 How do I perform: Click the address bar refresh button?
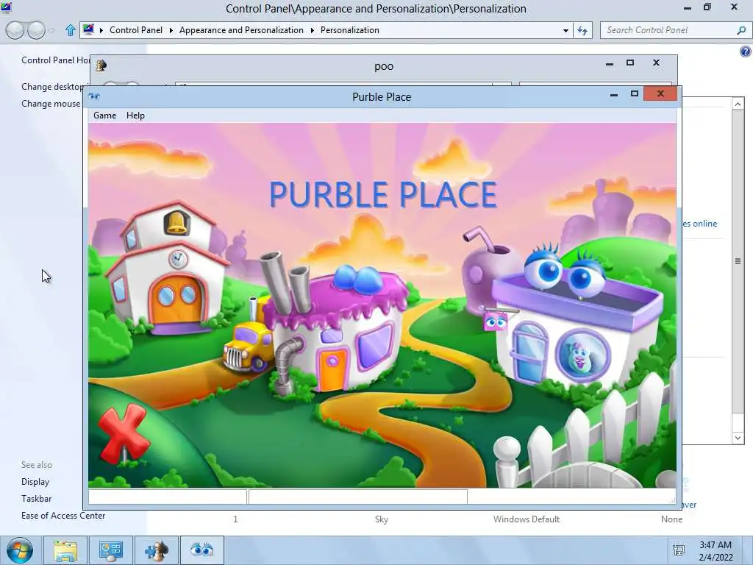click(582, 30)
